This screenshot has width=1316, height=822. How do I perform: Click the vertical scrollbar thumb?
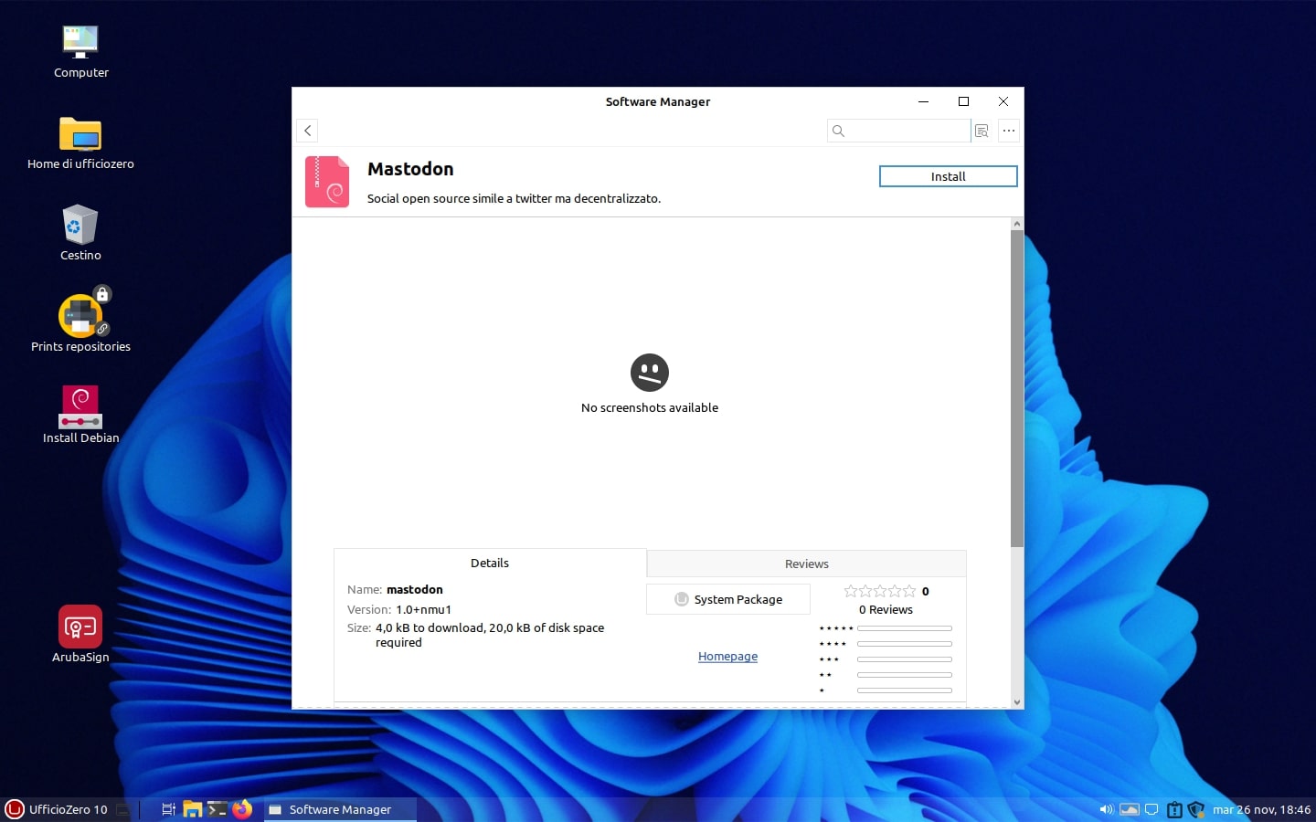click(1017, 388)
